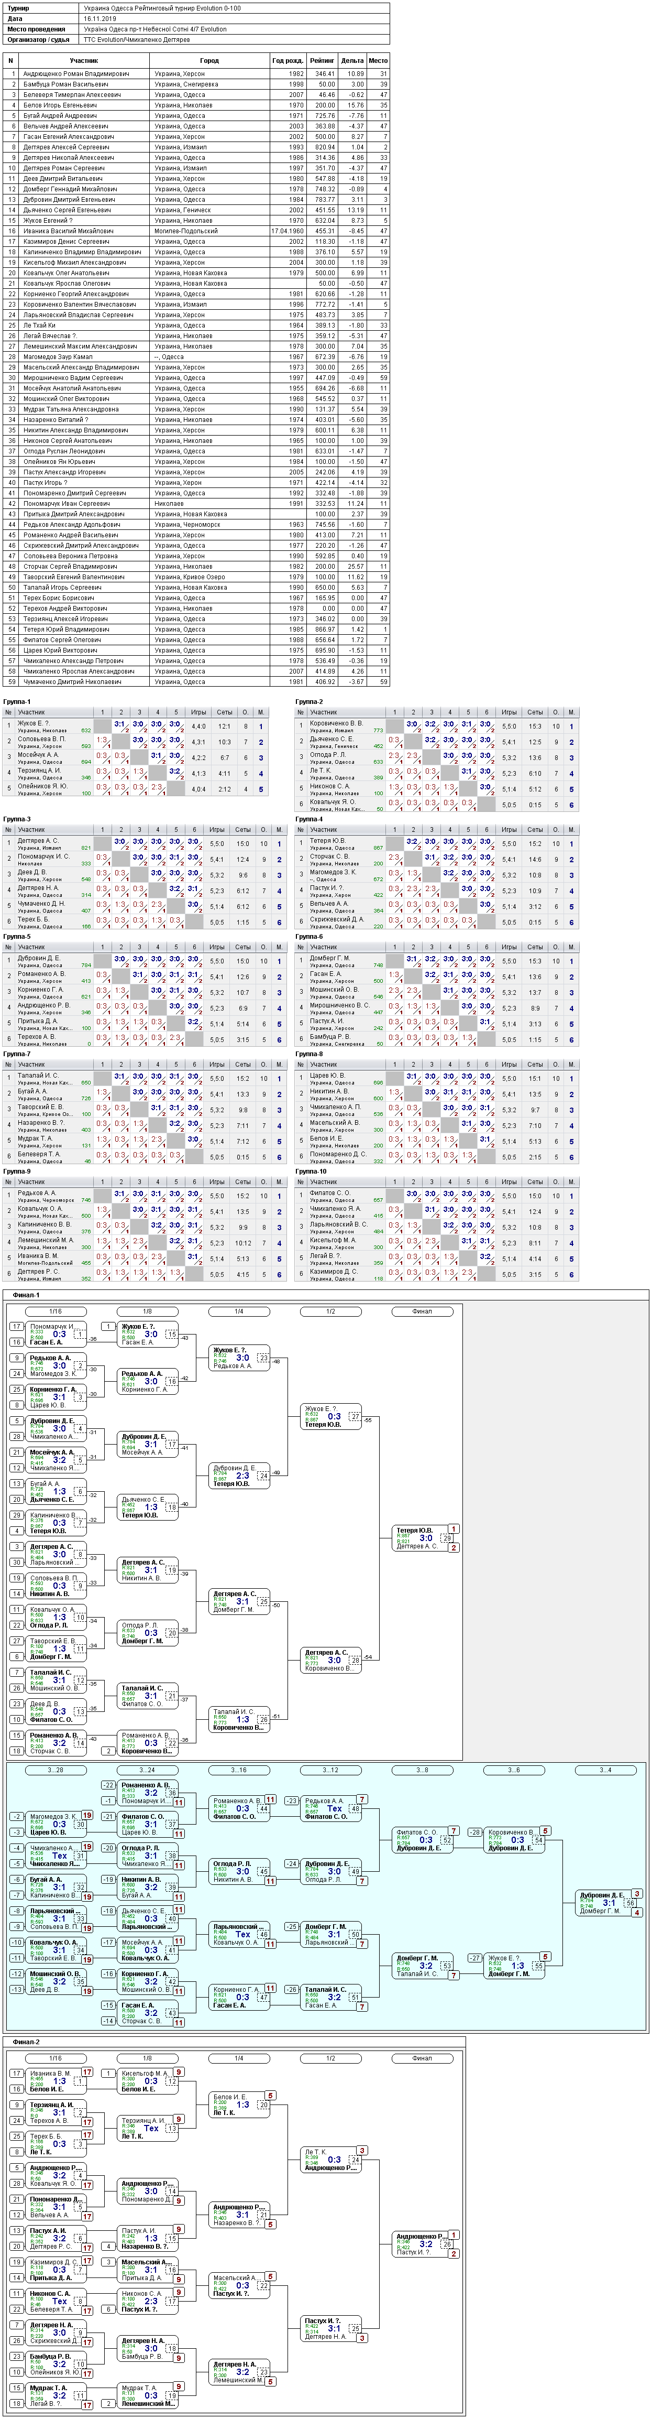Click the 'Группа-6' heading
Viewport: 652px width, 2419px height.
point(308,936)
